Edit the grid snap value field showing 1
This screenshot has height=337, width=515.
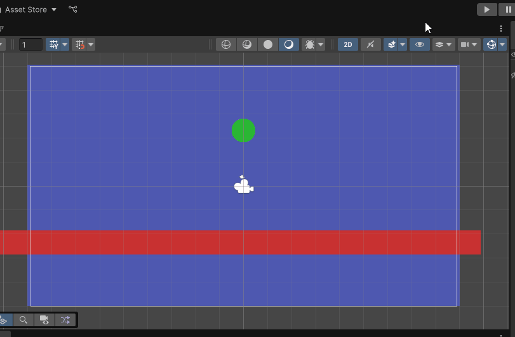(x=31, y=44)
